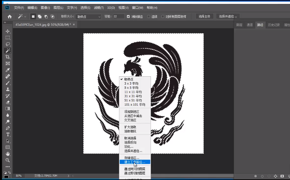The image size is (290, 180).
Task: Select the Blur tool
Action: click(x=8, y=115)
